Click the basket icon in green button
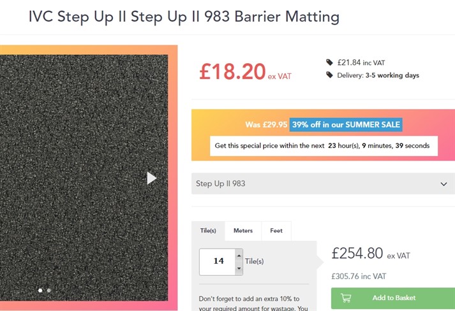 [346, 298]
